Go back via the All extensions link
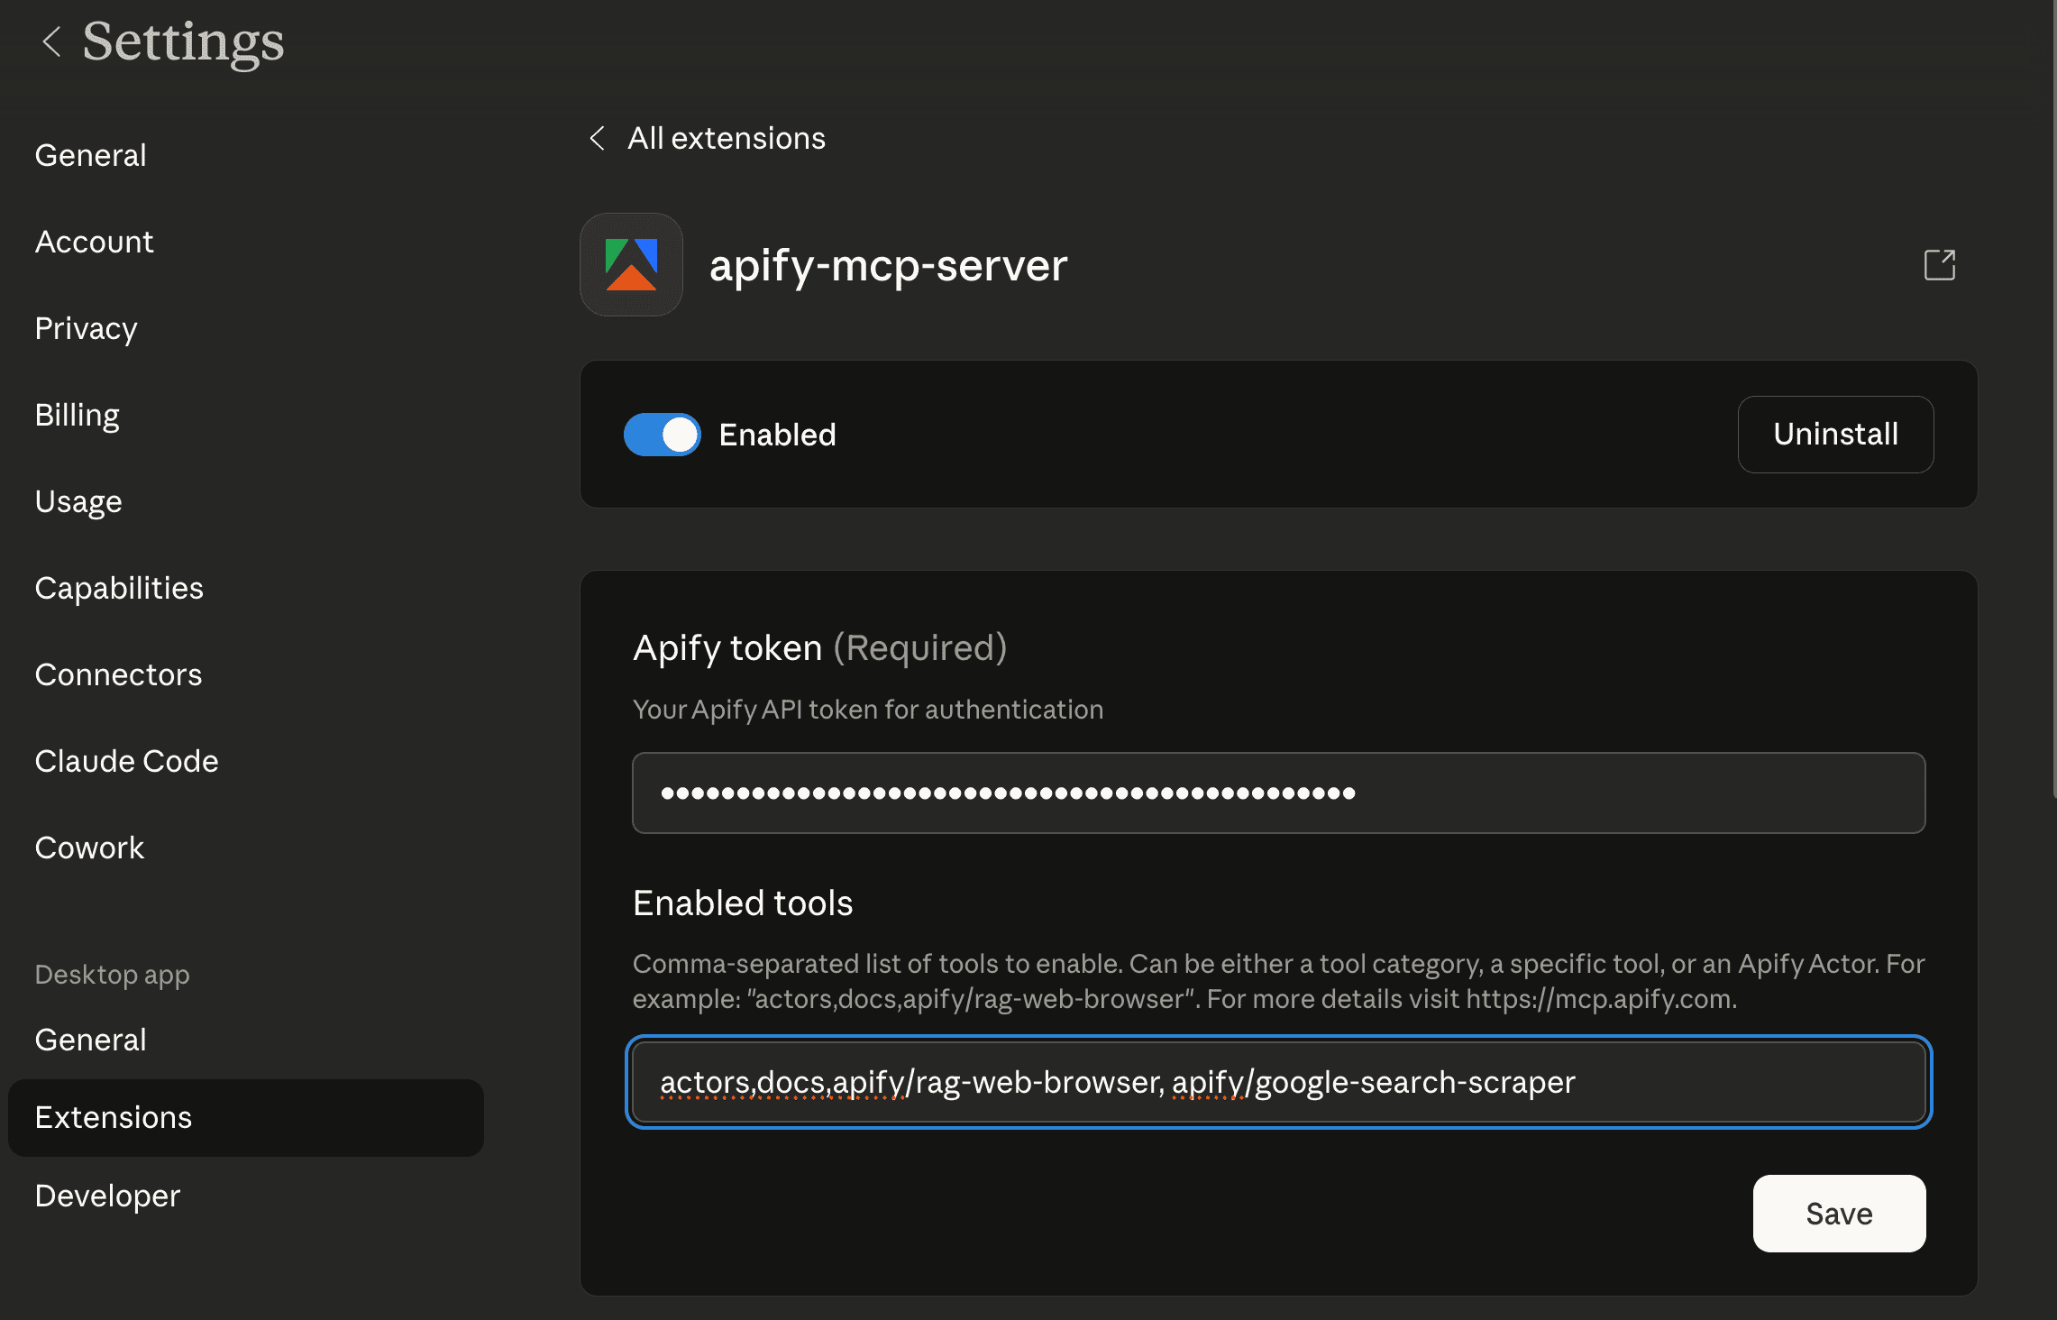This screenshot has width=2057, height=1320. click(x=727, y=138)
